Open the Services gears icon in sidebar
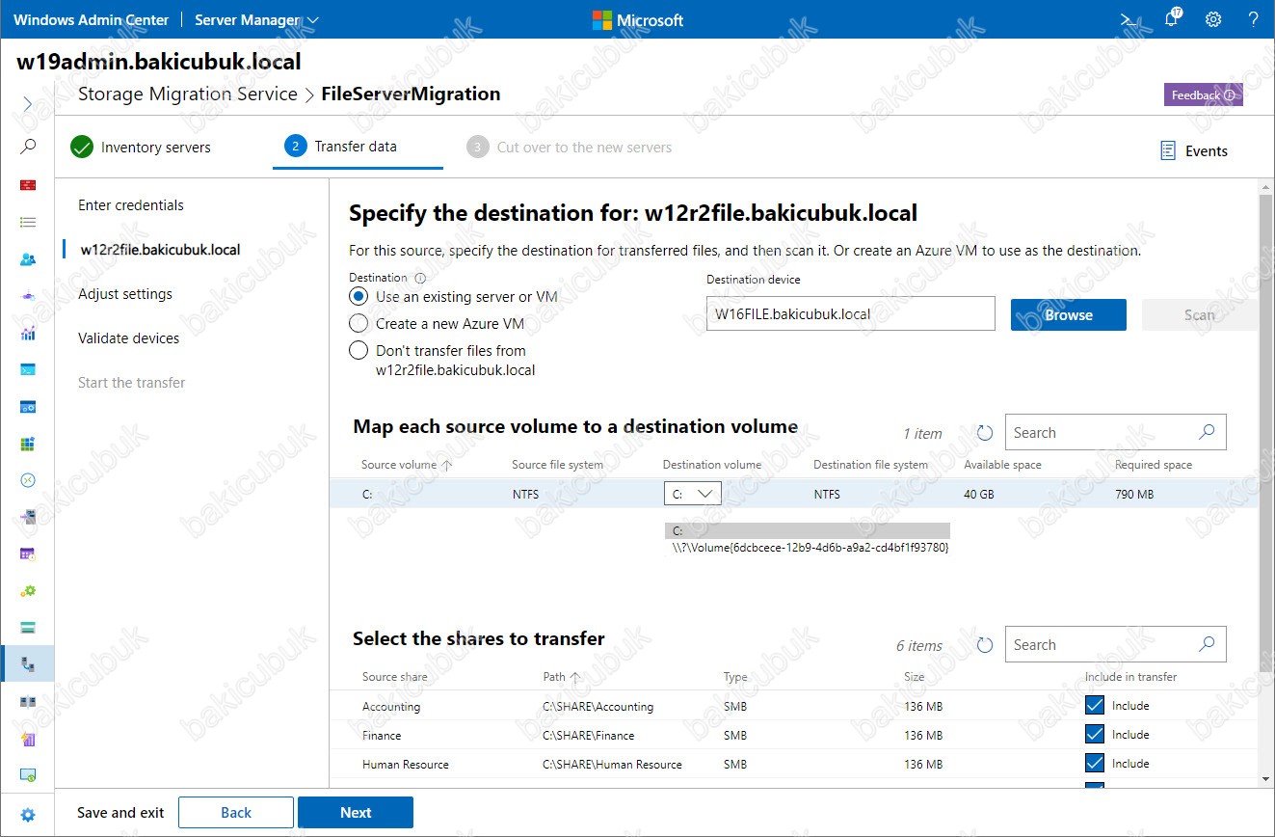The image size is (1275, 837). point(28,590)
